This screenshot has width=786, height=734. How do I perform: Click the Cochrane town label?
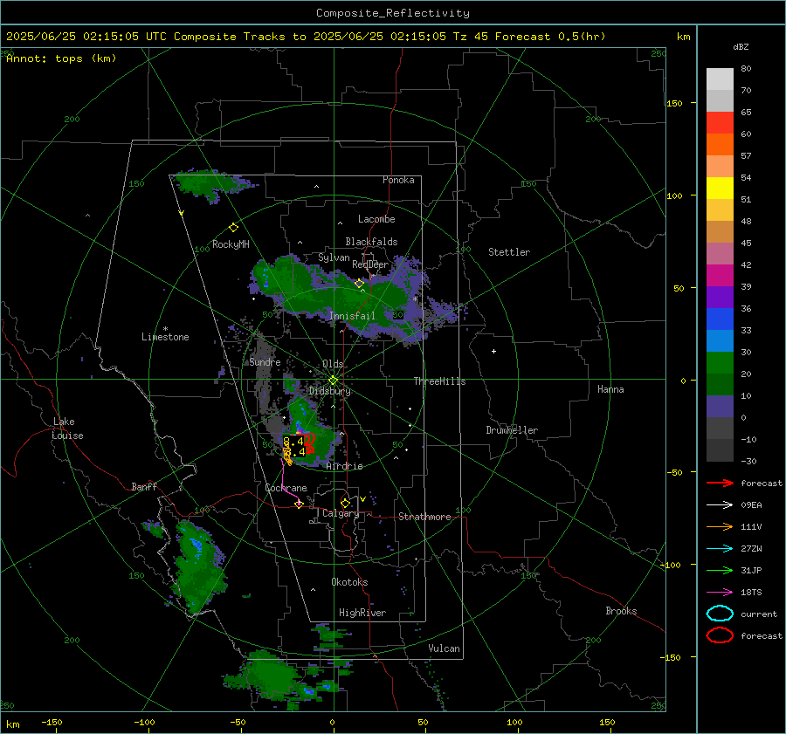click(286, 488)
